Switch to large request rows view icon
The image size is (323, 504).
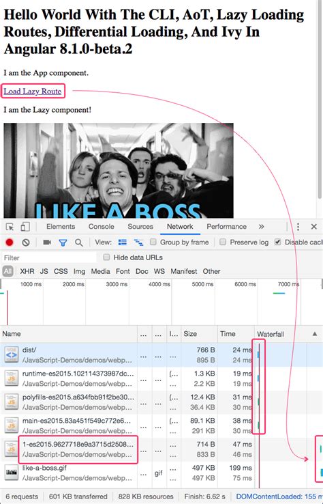coord(123,242)
